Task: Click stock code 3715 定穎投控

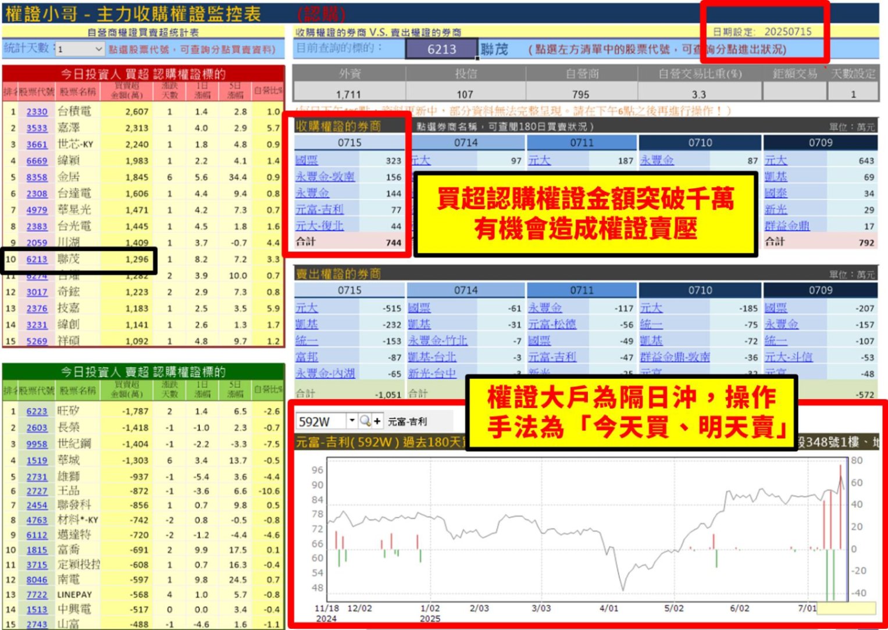Action: tap(37, 565)
